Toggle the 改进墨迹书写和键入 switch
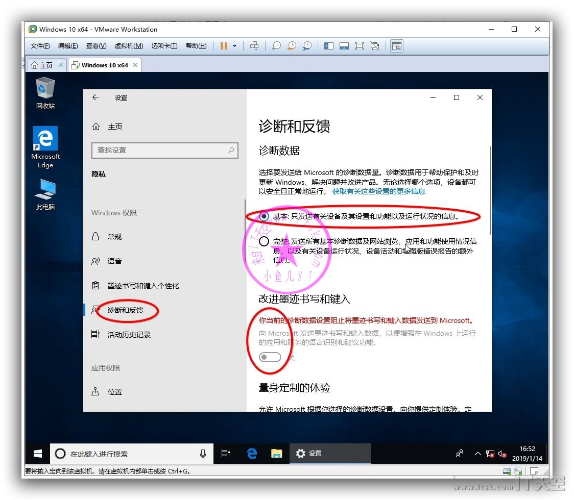The image size is (574, 500). click(270, 357)
